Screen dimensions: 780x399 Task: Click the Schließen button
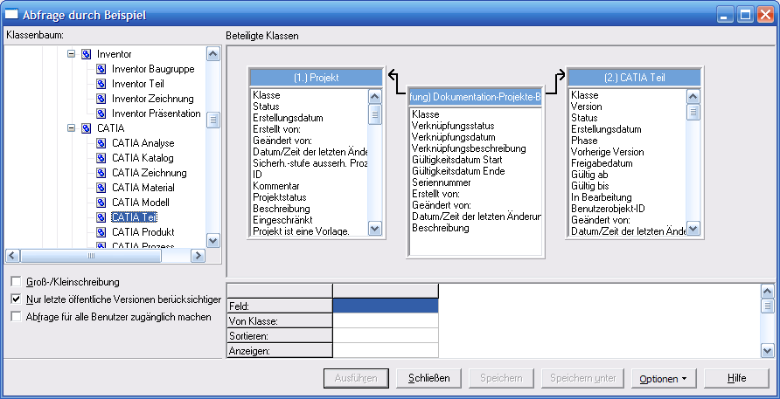(428, 378)
